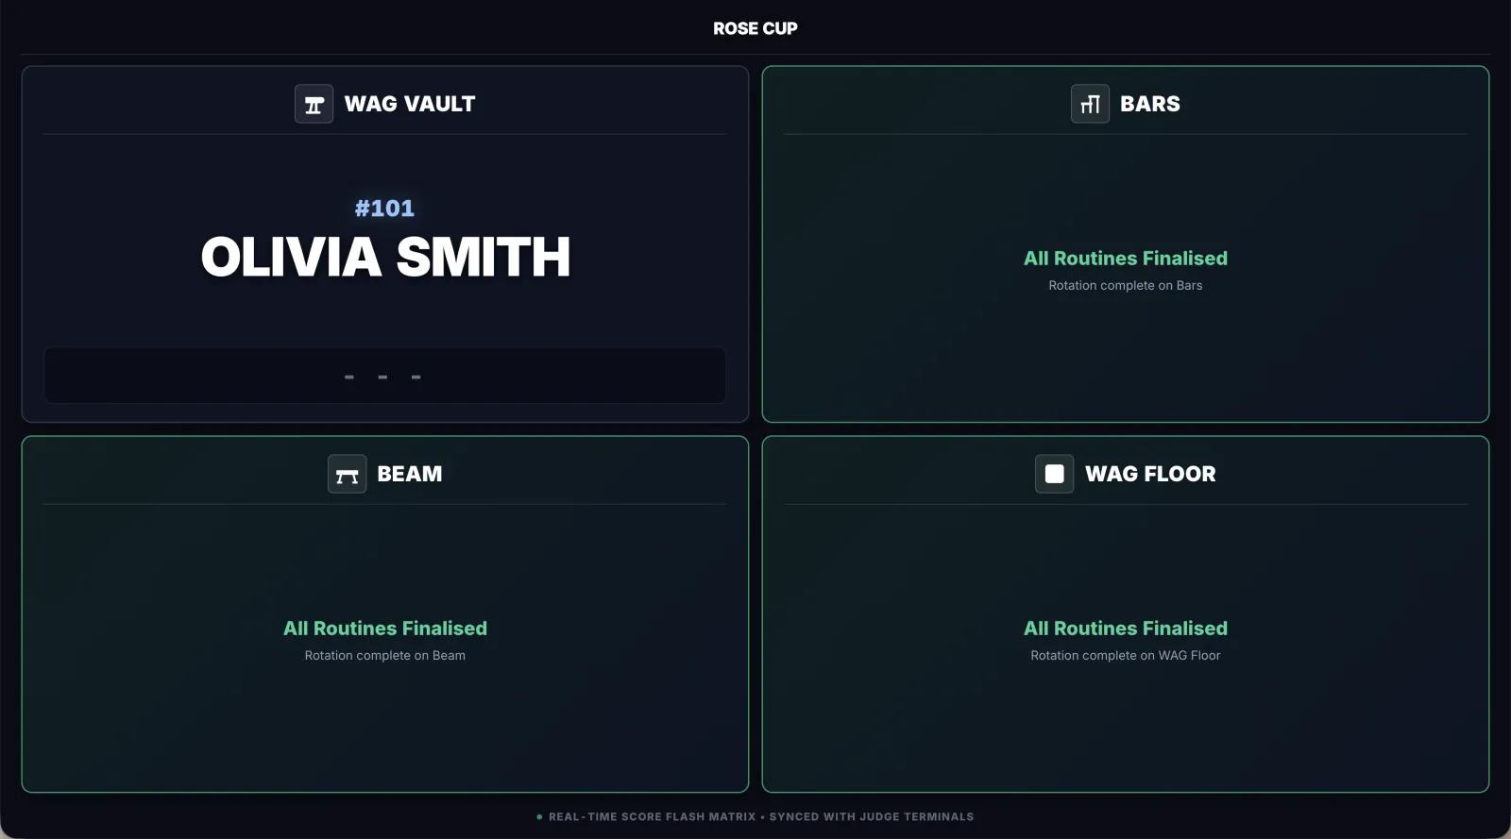Click the pending score dashes field

(384, 376)
